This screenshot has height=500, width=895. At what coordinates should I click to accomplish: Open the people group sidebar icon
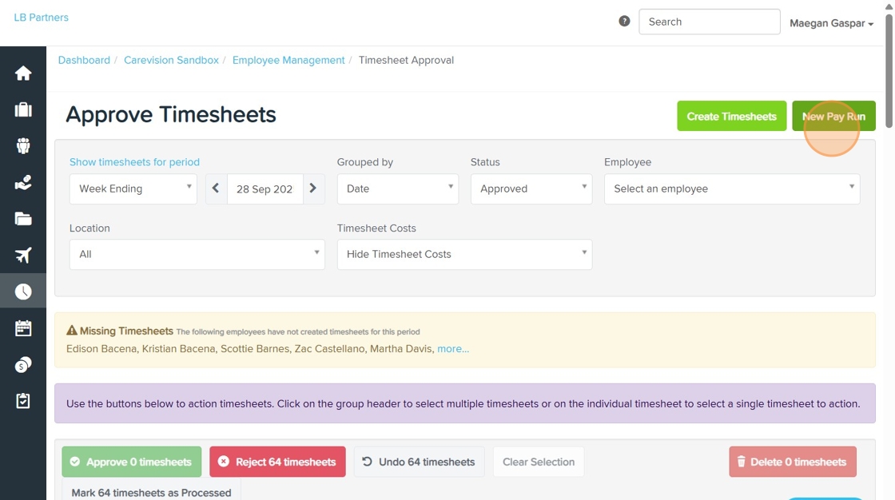click(23, 145)
